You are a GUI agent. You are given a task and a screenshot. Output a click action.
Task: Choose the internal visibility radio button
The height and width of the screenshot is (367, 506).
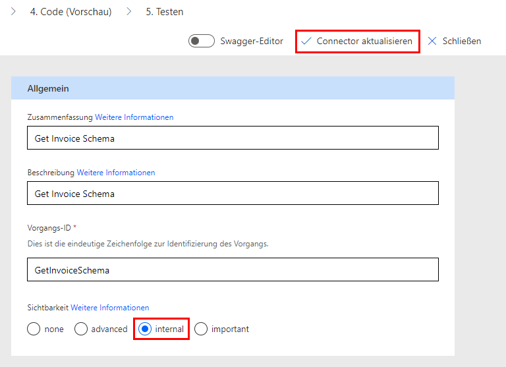coord(144,329)
